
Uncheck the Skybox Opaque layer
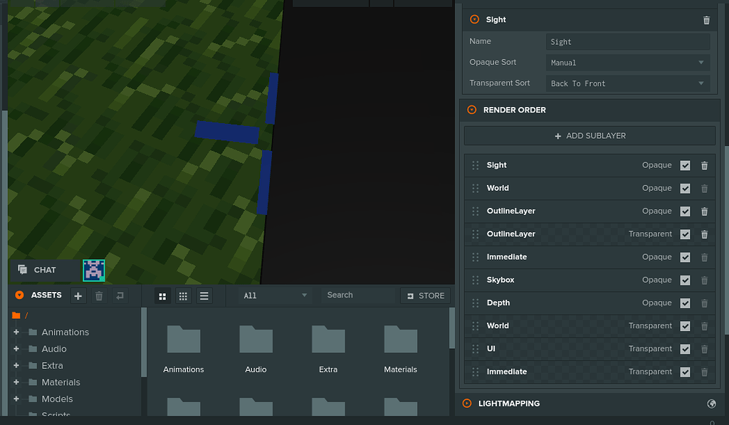coord(685,280)
